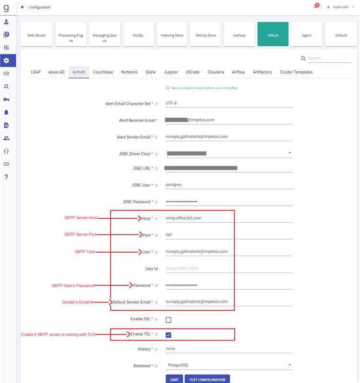Switch to the Kerberos tab

click(129, 72)
